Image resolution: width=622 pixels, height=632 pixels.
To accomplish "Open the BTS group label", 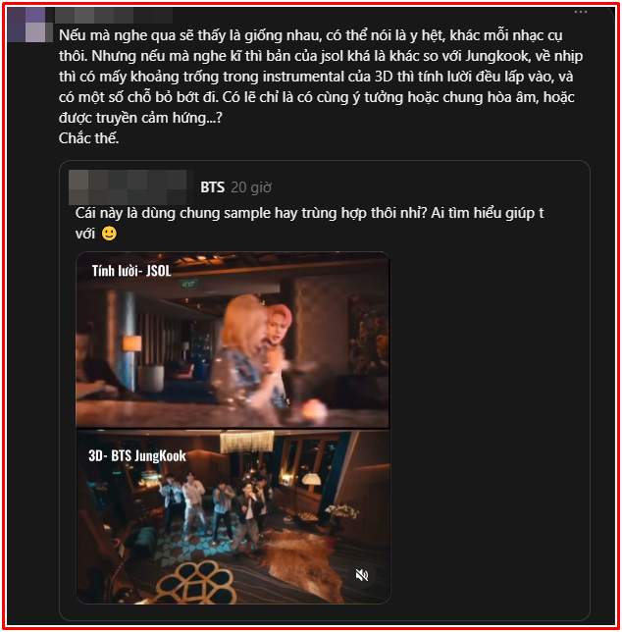I will [212, 187].
